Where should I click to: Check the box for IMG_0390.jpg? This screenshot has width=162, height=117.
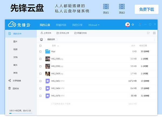coord(40,59)
